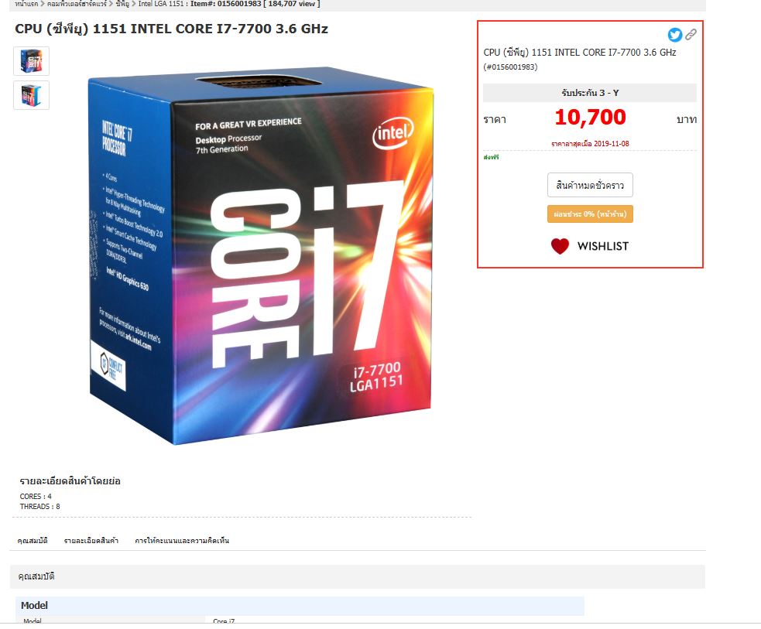Switch to the คุณสมบัติ tab

pos(33,540)
